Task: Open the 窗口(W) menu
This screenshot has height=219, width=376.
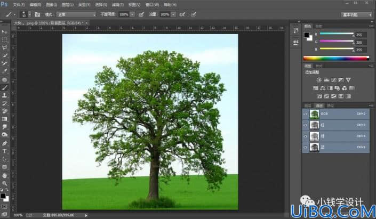Action: [x=152, y=5]
